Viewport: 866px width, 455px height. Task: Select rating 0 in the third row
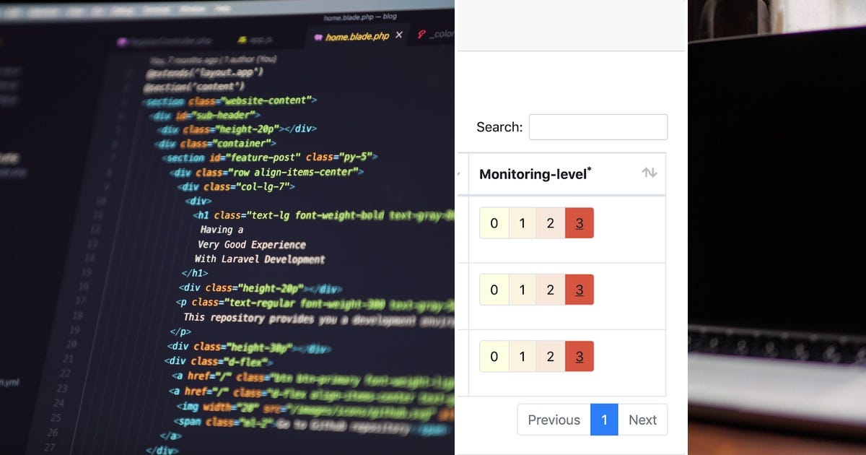pos(494,355)
